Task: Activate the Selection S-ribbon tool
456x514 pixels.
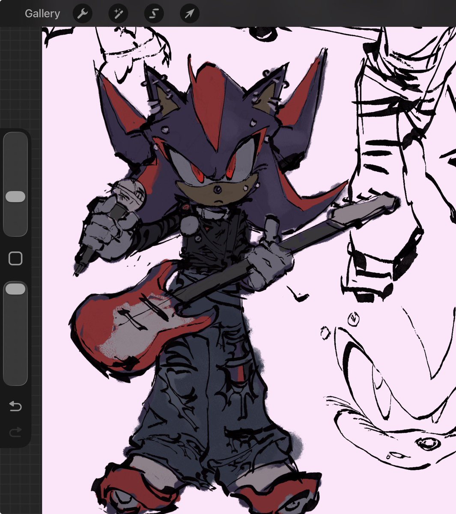Action: point(154,14)
